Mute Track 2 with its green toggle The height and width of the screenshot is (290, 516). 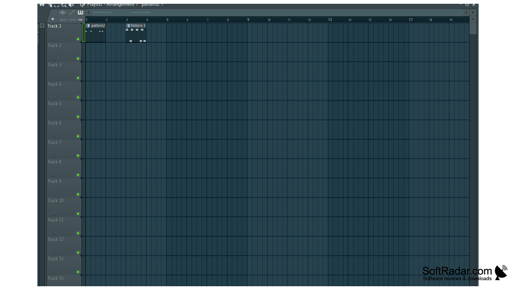(78, 59)
